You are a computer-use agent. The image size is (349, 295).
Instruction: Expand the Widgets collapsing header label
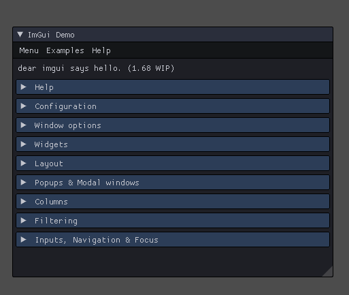click(x=51, y=144)
